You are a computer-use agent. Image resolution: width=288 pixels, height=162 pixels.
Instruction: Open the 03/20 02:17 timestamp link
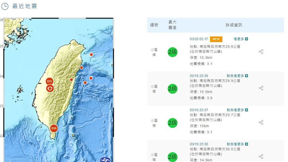pyautogui.click(x=199, y=39)
